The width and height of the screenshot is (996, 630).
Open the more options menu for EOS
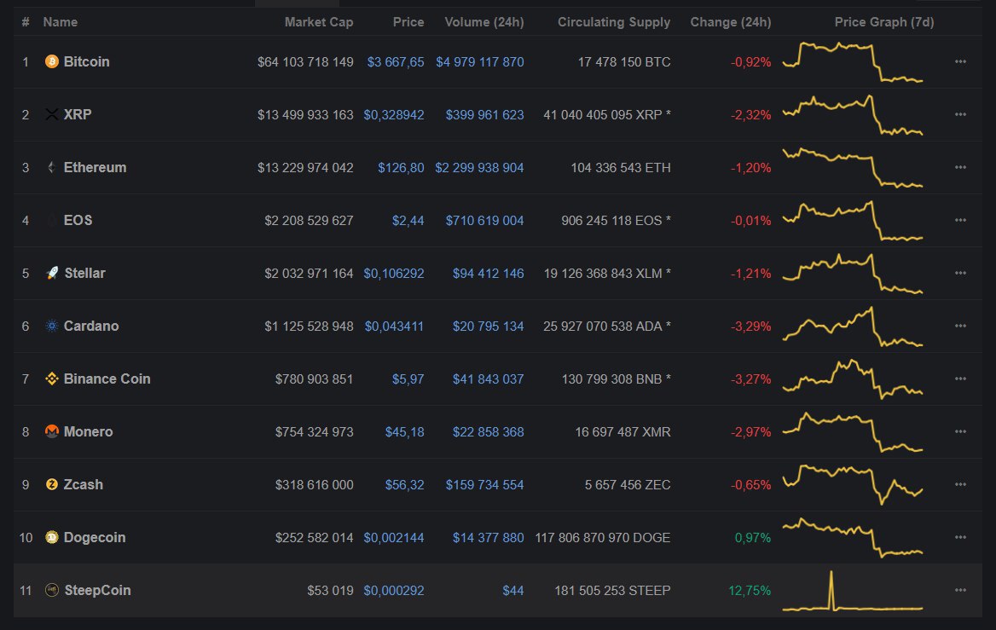(x=960, y=220)
